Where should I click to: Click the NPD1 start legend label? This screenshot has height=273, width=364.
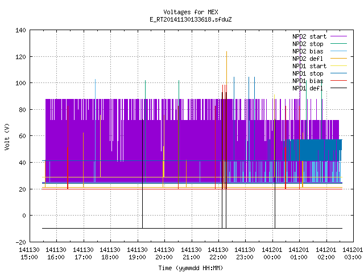(x=309, y=66)
